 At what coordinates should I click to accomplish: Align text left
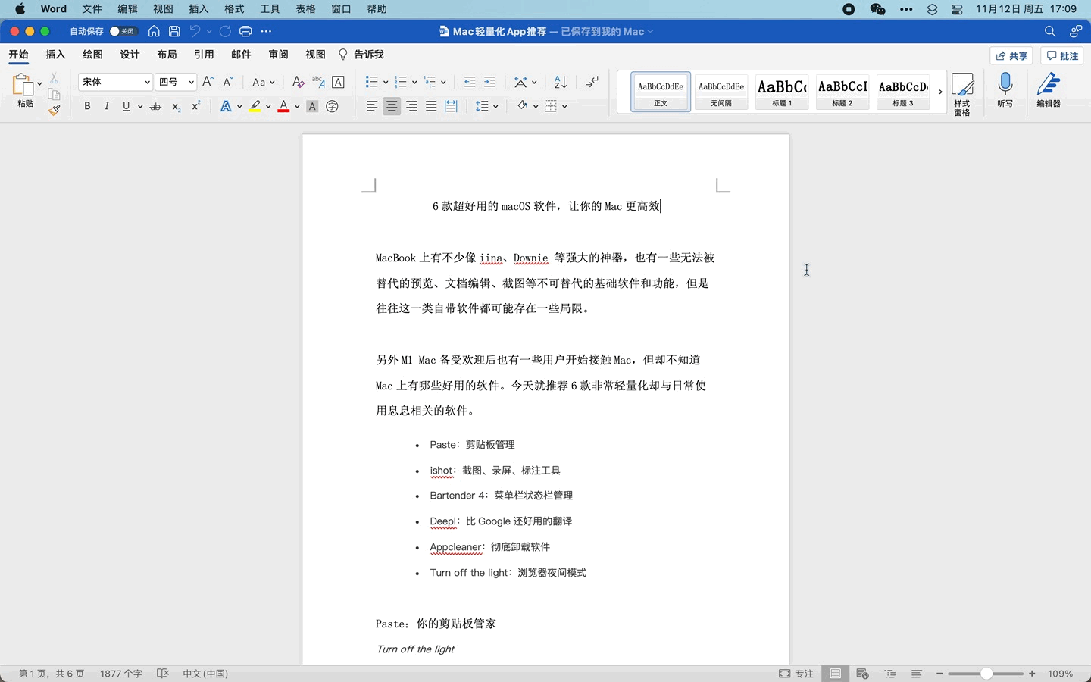click(x=372, y=106)
